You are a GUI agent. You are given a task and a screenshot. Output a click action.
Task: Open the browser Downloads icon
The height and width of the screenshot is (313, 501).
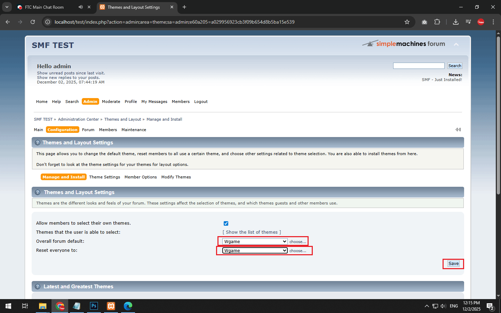pyautogui.click(x=455, y=22)
